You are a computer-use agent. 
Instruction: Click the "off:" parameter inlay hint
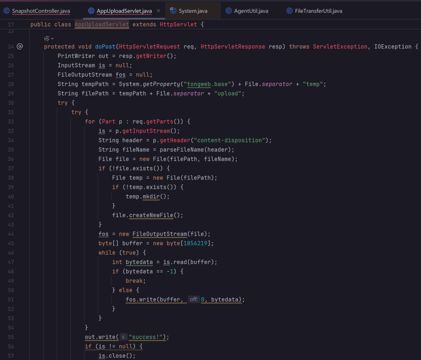tap(193, 299)
